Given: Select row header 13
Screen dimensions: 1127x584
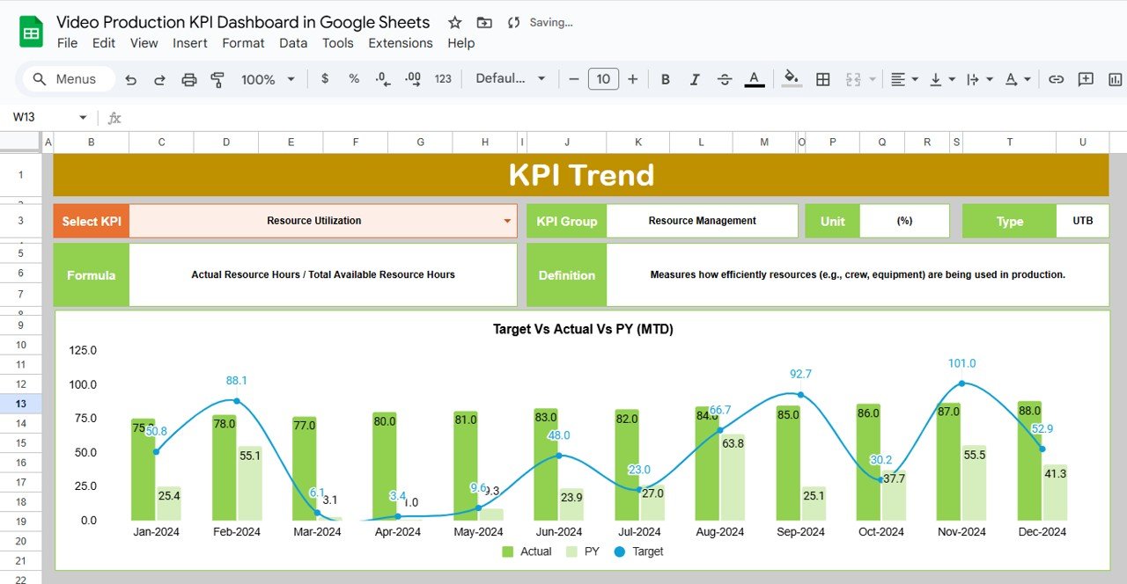Looking at the screenshot, I should pos(21,404).
